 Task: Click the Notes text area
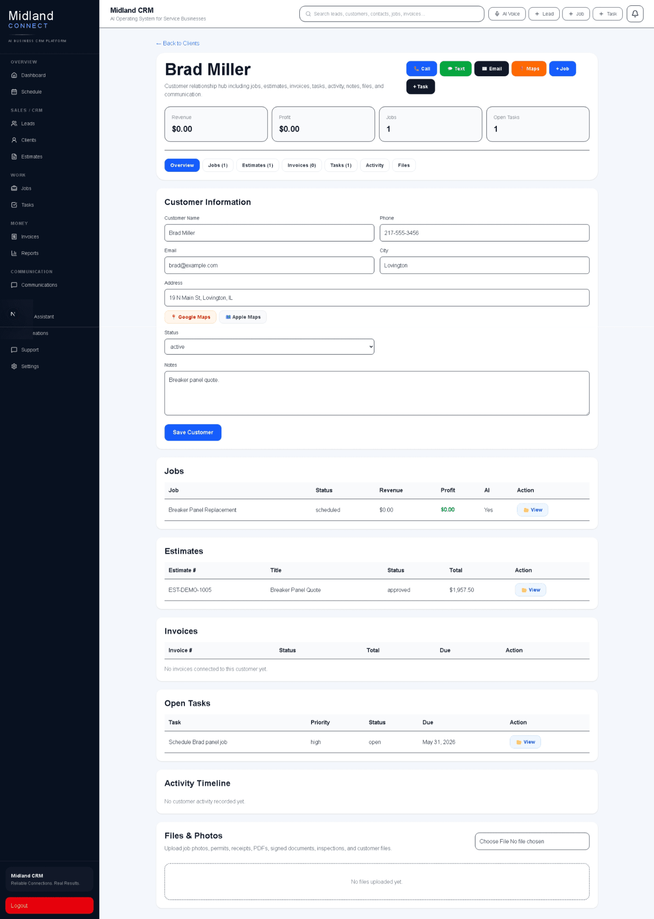[x=377, y=393]
